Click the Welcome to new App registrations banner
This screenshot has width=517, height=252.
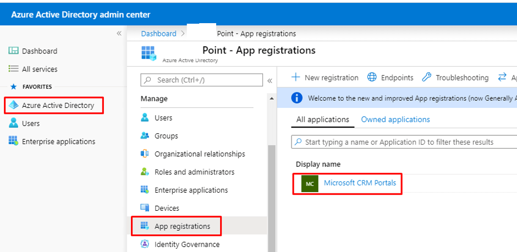[x=397, y=97]
